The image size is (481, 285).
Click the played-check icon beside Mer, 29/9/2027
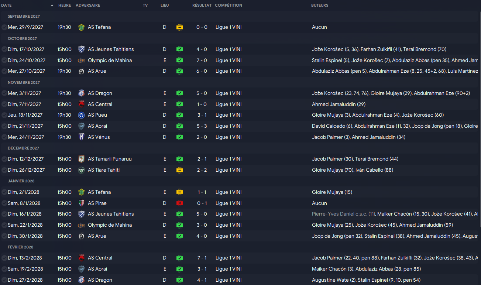click(x=4, y=27)
